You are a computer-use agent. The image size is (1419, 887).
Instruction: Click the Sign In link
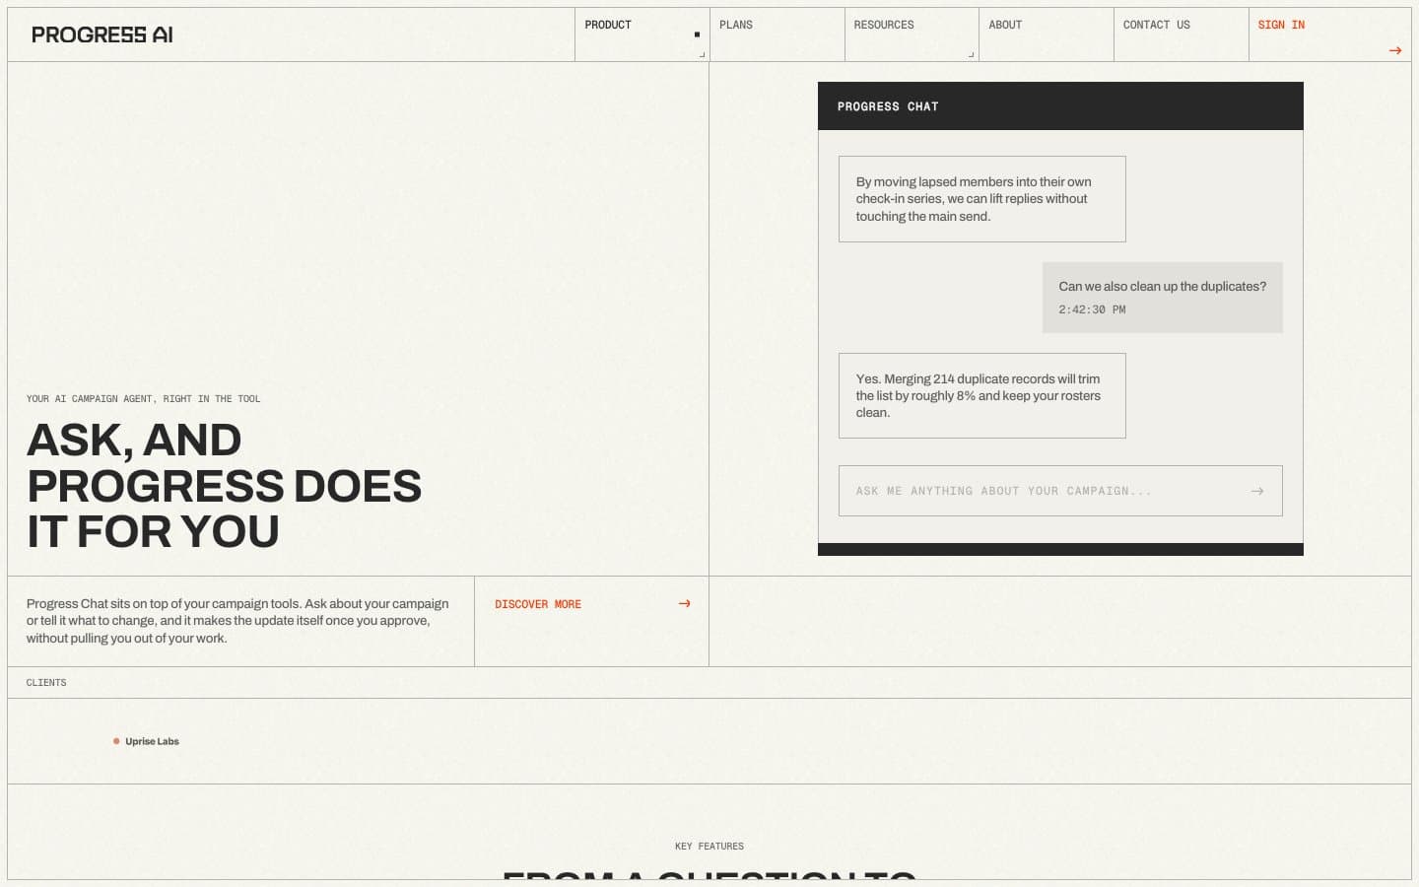(1330, 34)
